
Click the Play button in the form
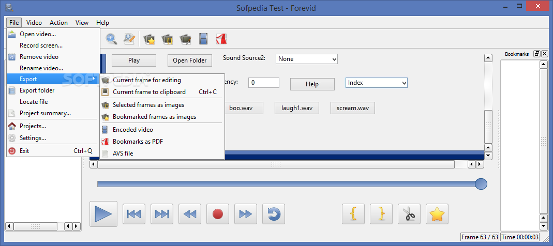(x=134, y=60)
